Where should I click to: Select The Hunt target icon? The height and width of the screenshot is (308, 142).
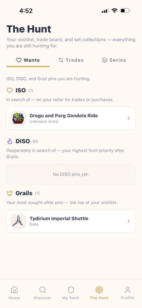[x=99, y=290]
